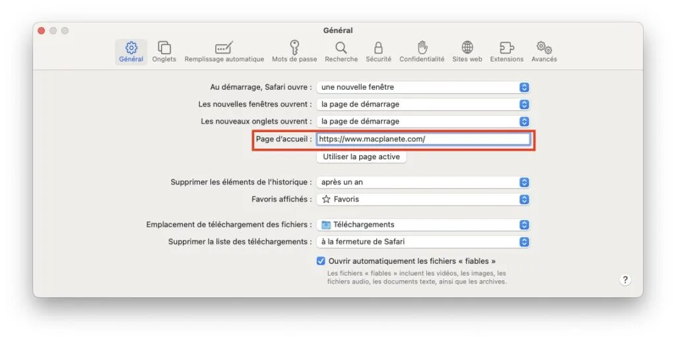Open the Recherche preferences pane
676x341 pixels.
[341, 52]
